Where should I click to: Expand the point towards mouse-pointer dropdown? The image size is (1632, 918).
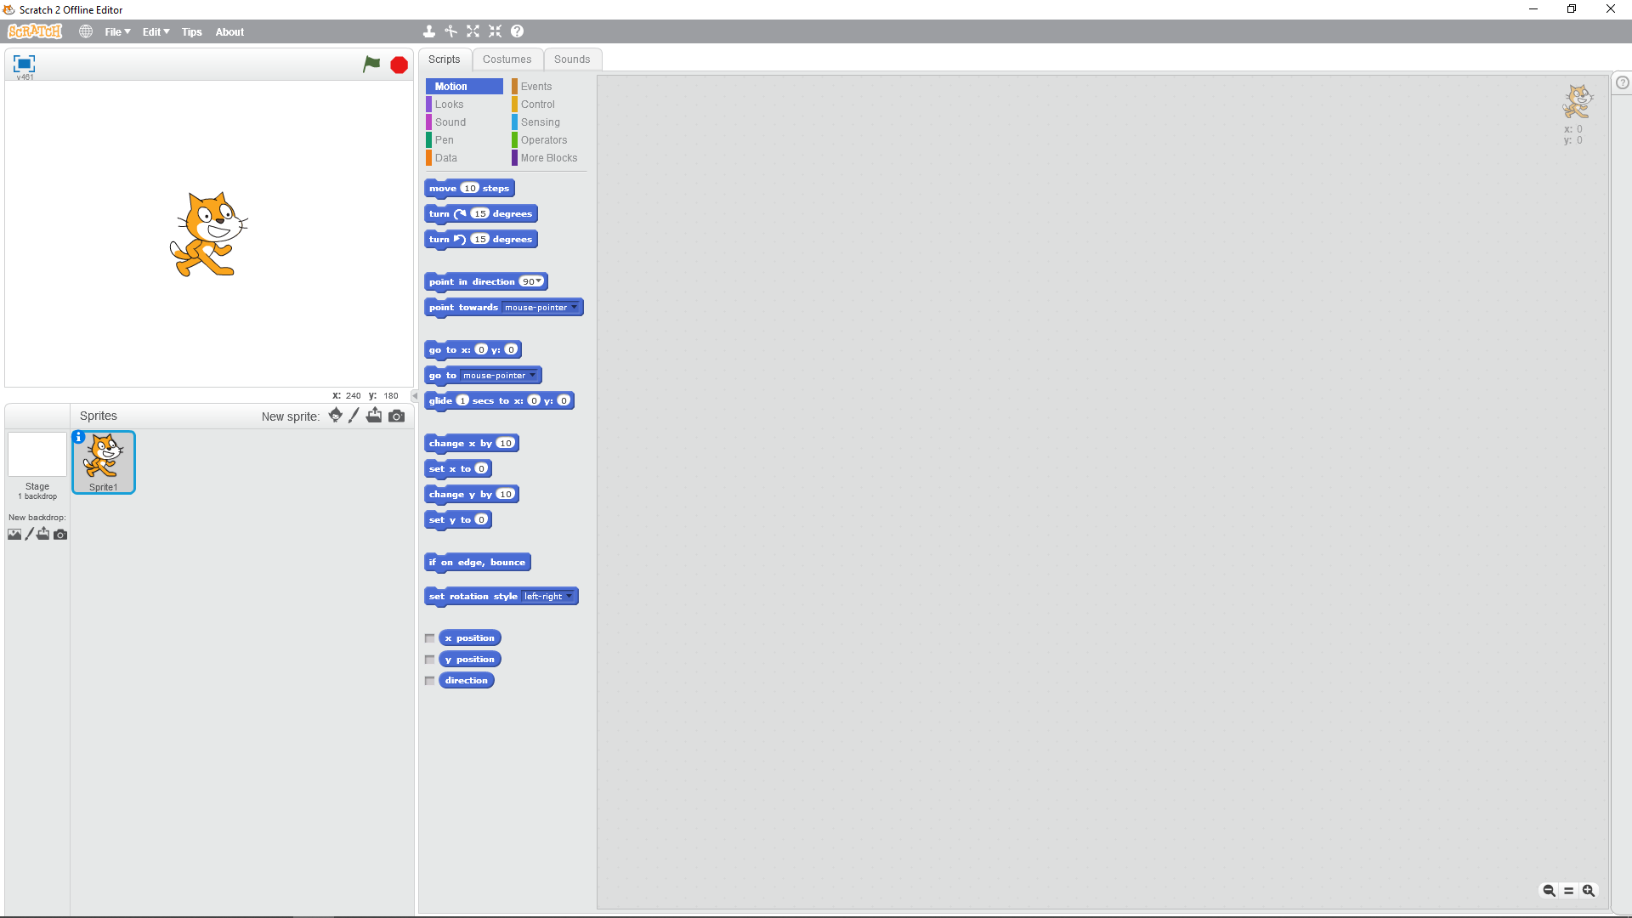[x=574, y=307]
